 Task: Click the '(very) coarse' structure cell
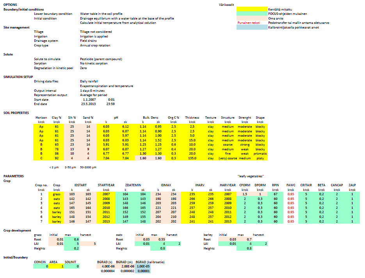228,158
